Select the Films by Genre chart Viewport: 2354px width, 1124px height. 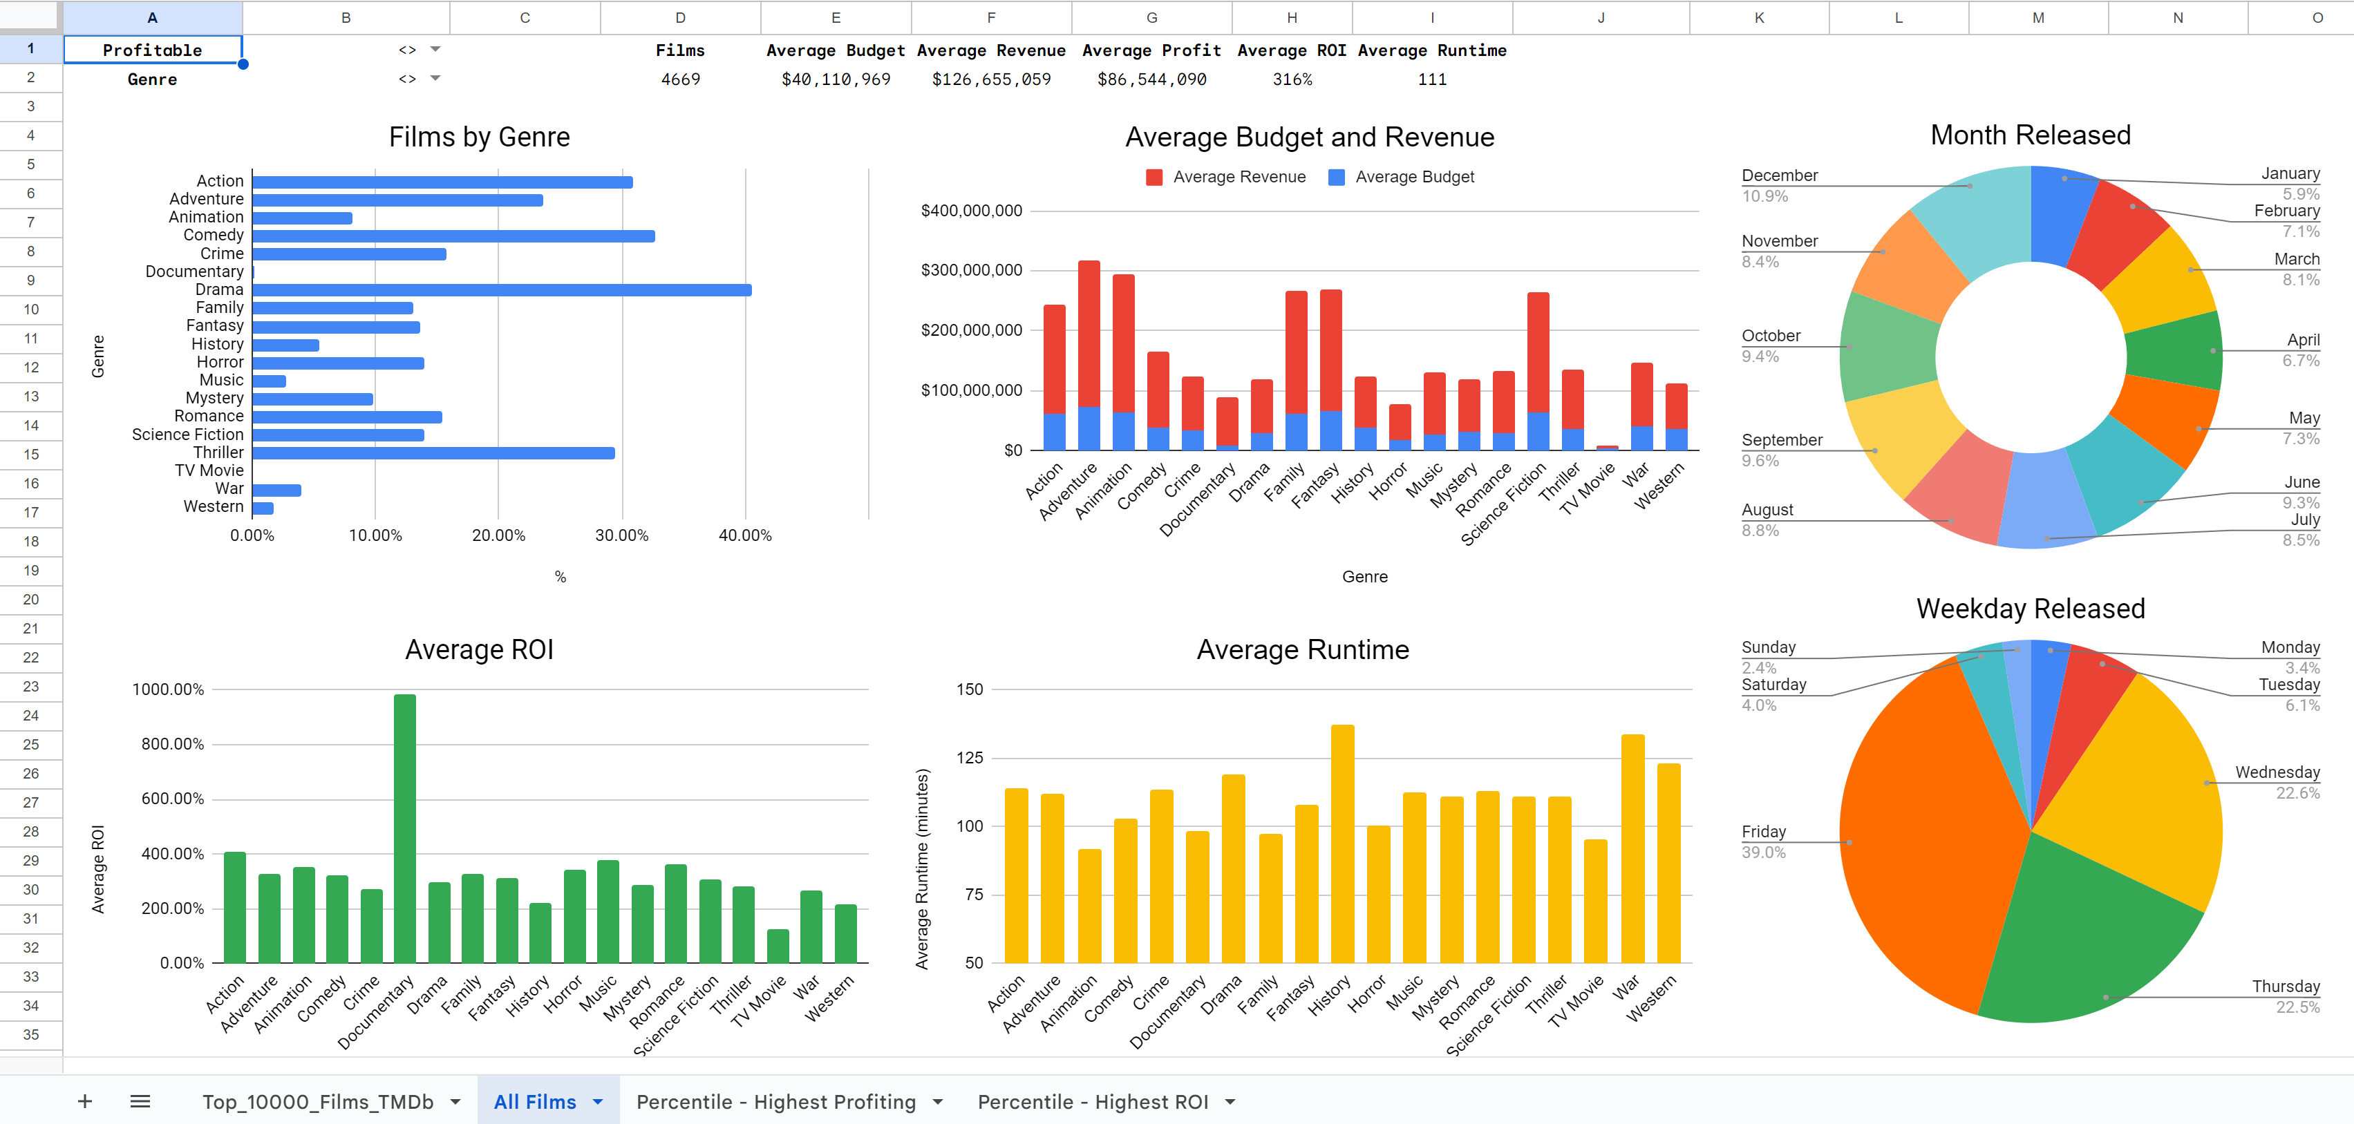pyautogui.click(x=479, y=137)
